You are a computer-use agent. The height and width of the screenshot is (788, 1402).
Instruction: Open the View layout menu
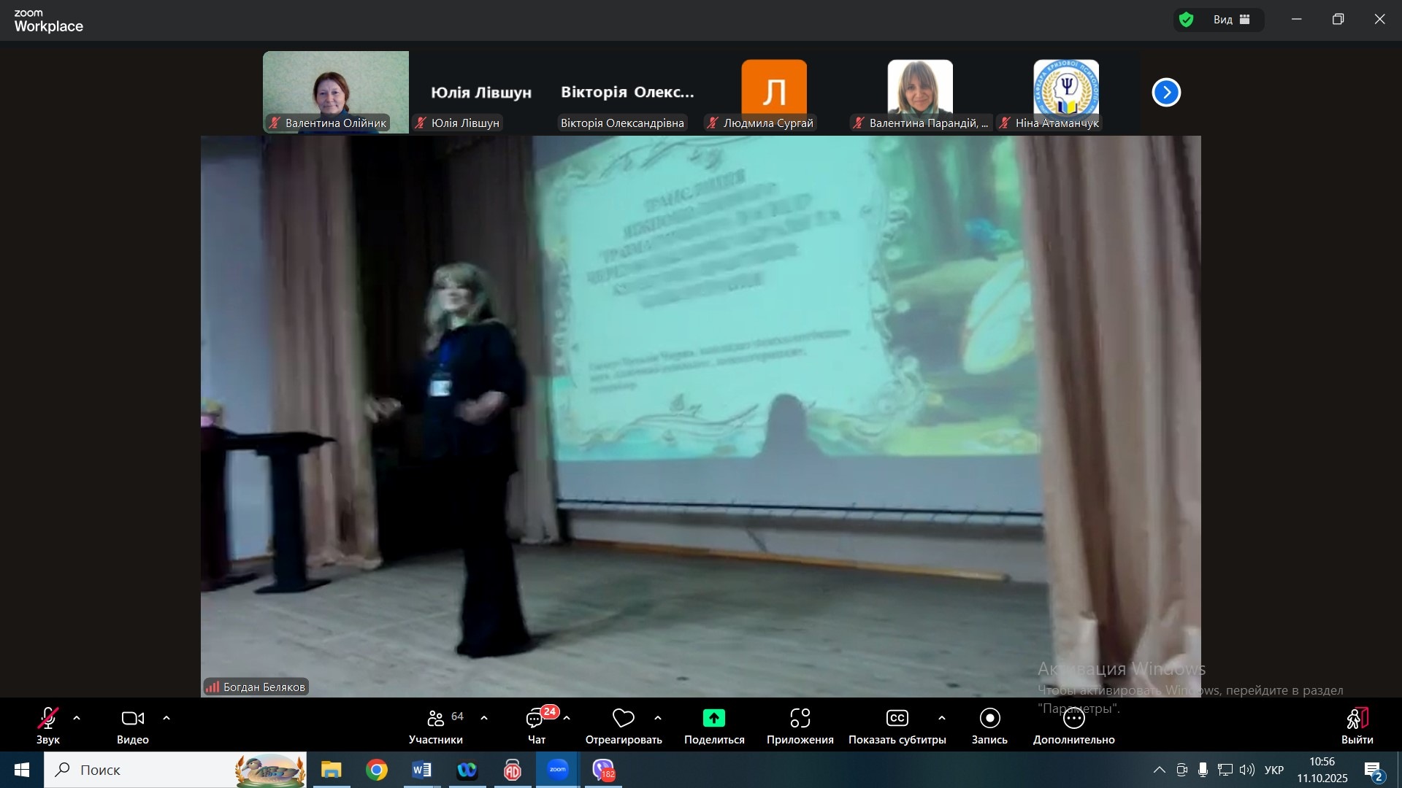click(x=1233, y=20)
